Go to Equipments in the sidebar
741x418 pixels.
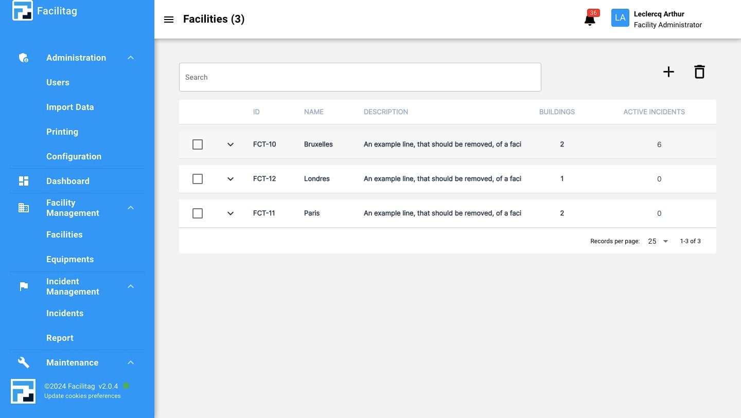[x=70, y=259]
